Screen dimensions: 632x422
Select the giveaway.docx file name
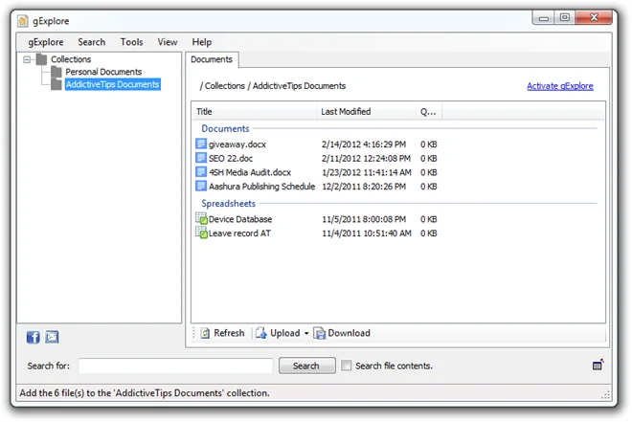coord(237,144)
